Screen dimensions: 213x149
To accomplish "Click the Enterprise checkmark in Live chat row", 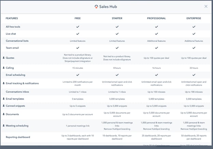I will pos(194,34).
